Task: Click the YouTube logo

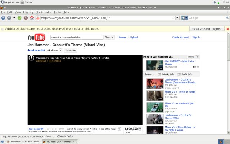Action: tap(36, 37)
